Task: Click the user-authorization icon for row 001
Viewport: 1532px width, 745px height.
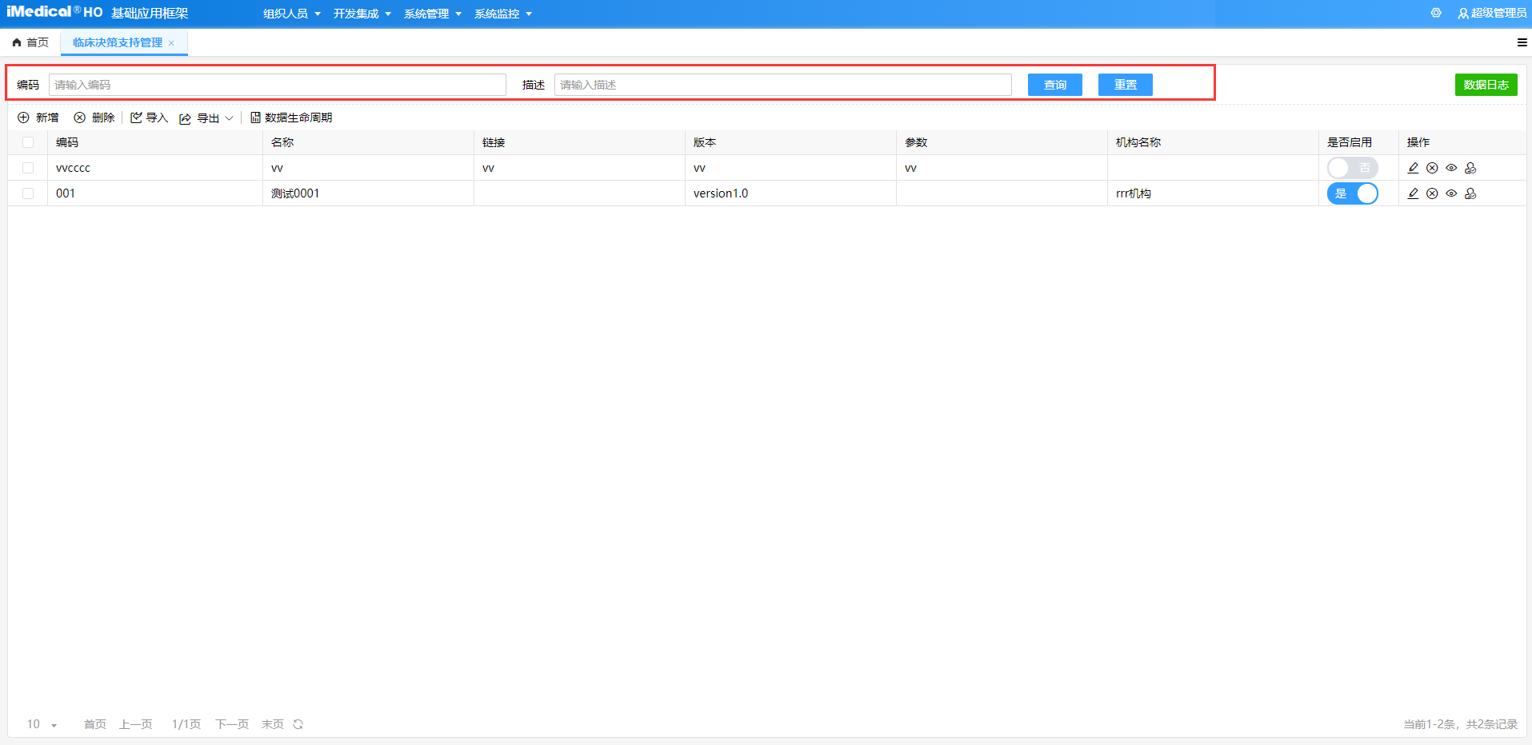Action: (x=1471, y=193)
